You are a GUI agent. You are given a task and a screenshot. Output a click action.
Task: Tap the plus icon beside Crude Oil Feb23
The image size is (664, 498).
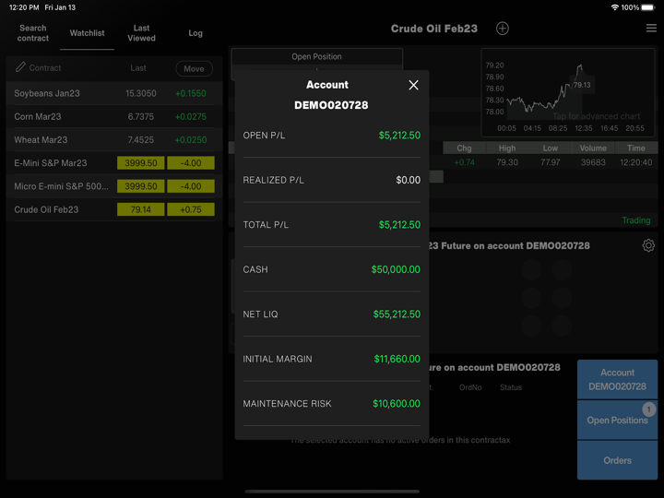[503, 29]
